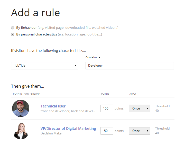Viewport: 185px width, 155px height.
Task: Click the VP/Director of Digital Marketing avatar
Action: pos(21,131)
